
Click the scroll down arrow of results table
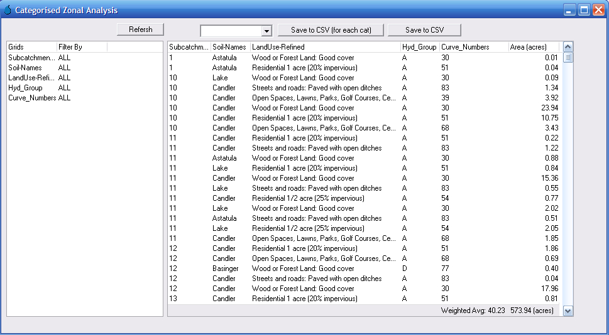click(x=568, y=311)
